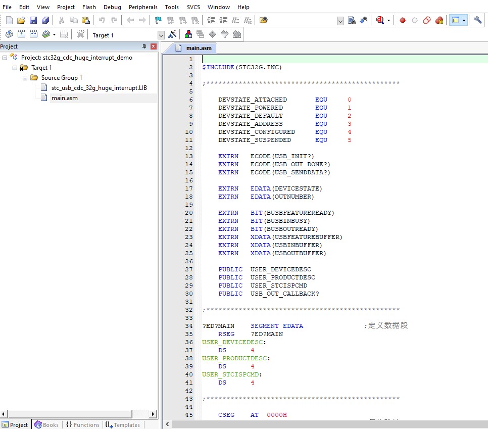Pin the Project panel with pushpin

(x=144, y=46)
